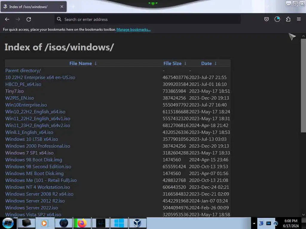306x229 pixels.
Task: Show hidden system tray icons arrow
Action: point(254,223)
